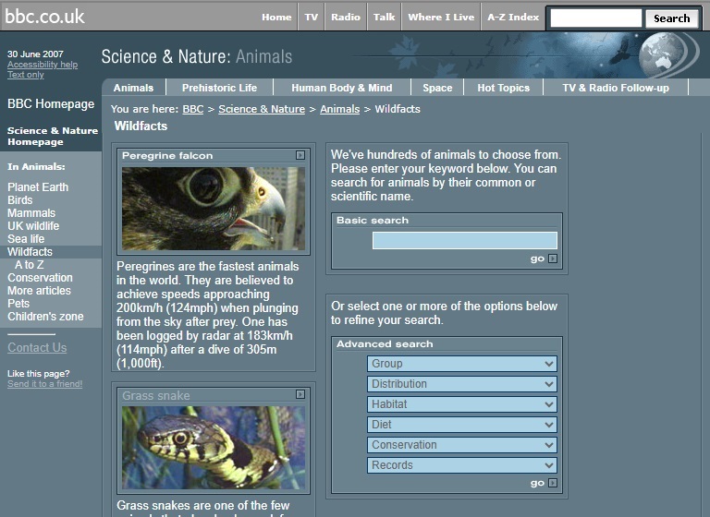
Task: Open the Peregrine falcon card arrow icon
Action: pyautogui.click(x=300, y=155)
